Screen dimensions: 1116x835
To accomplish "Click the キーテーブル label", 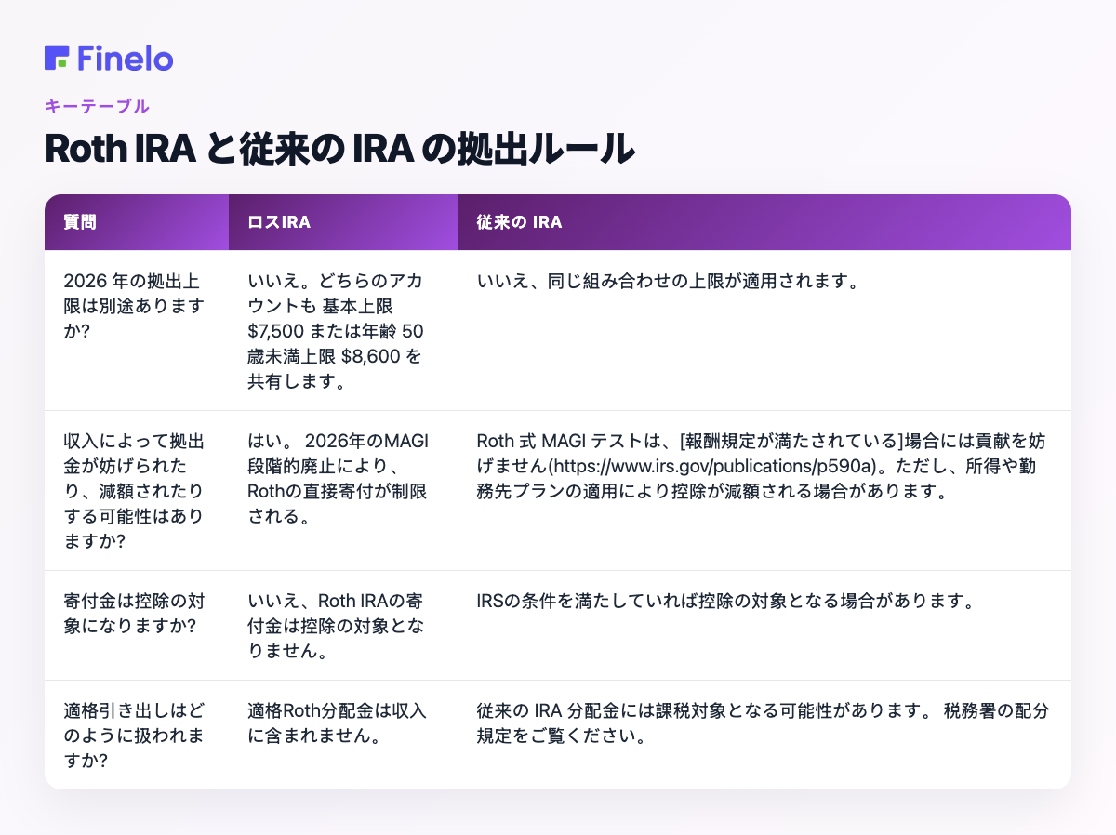I will click(x=97, y=106).
